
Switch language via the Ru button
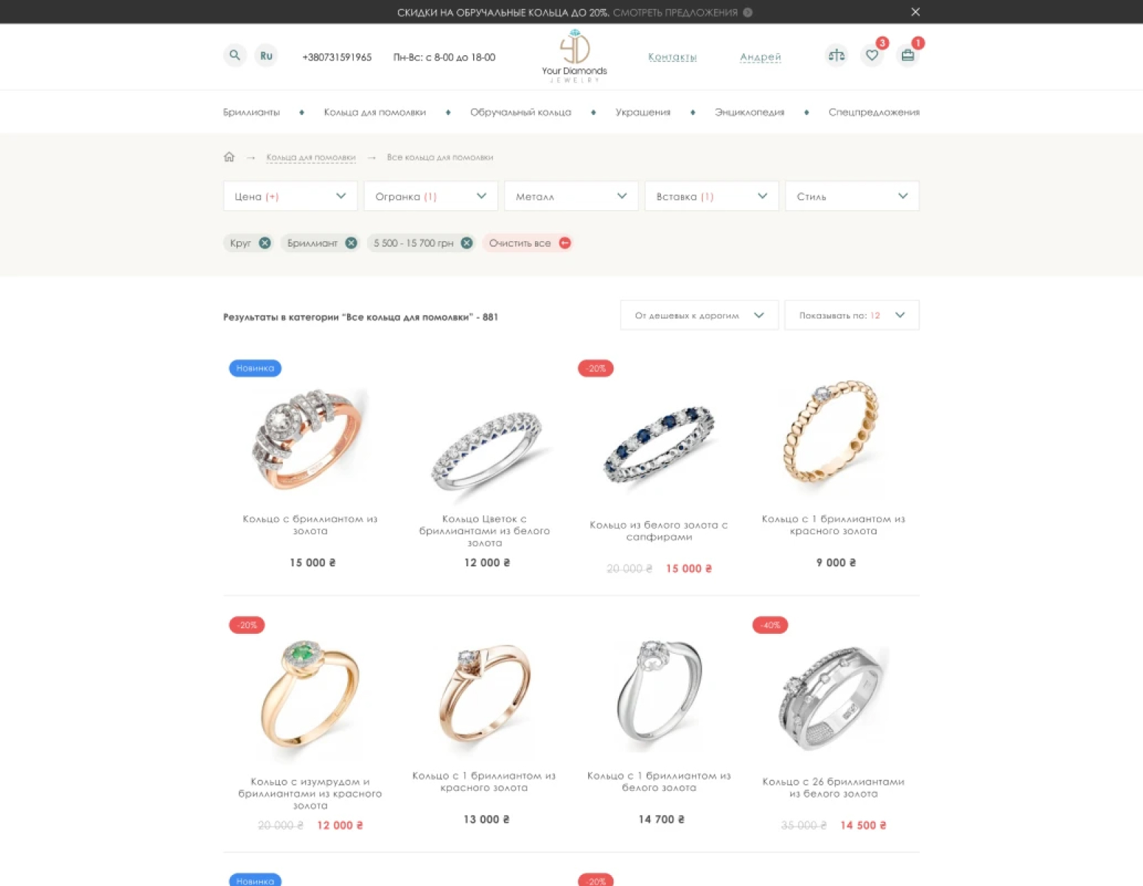pos(266,56)
